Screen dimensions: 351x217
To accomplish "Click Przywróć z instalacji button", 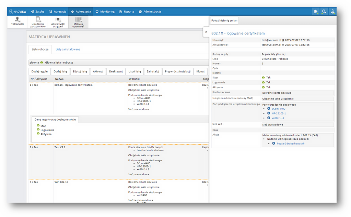I will (x=178, y=71).
